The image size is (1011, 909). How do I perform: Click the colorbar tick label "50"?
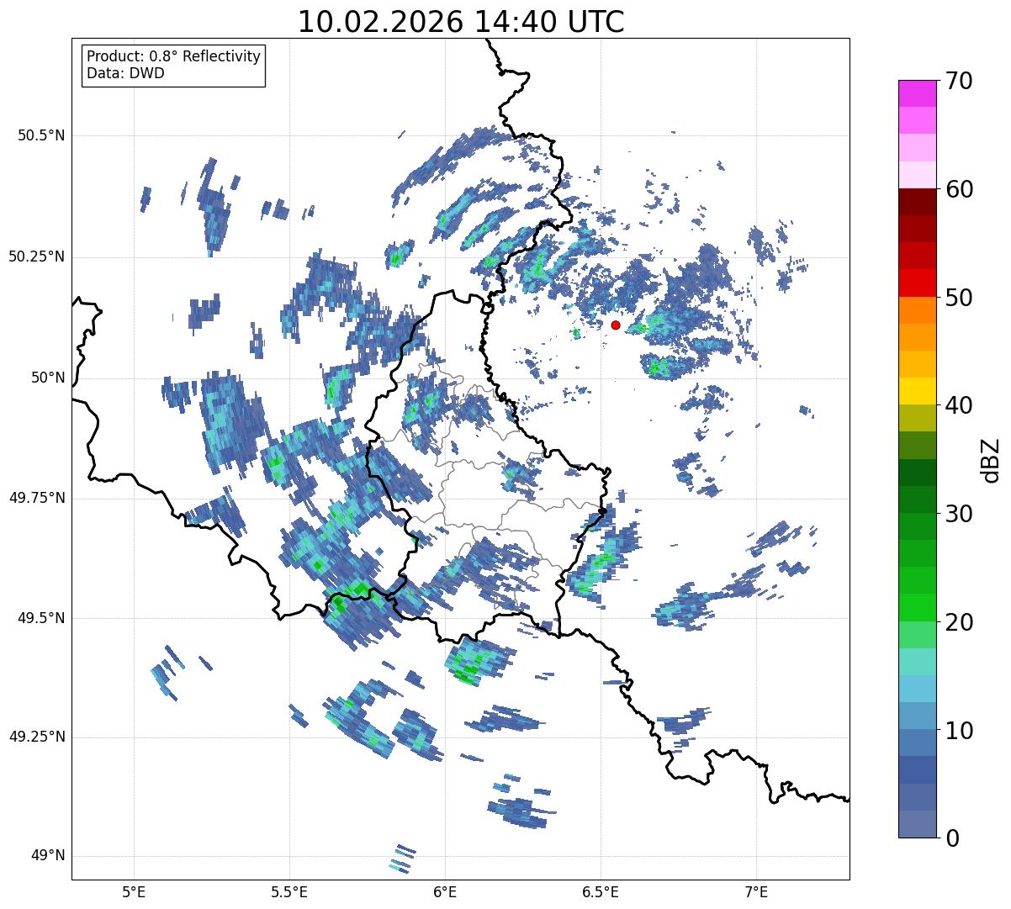(x=958, y=298)
